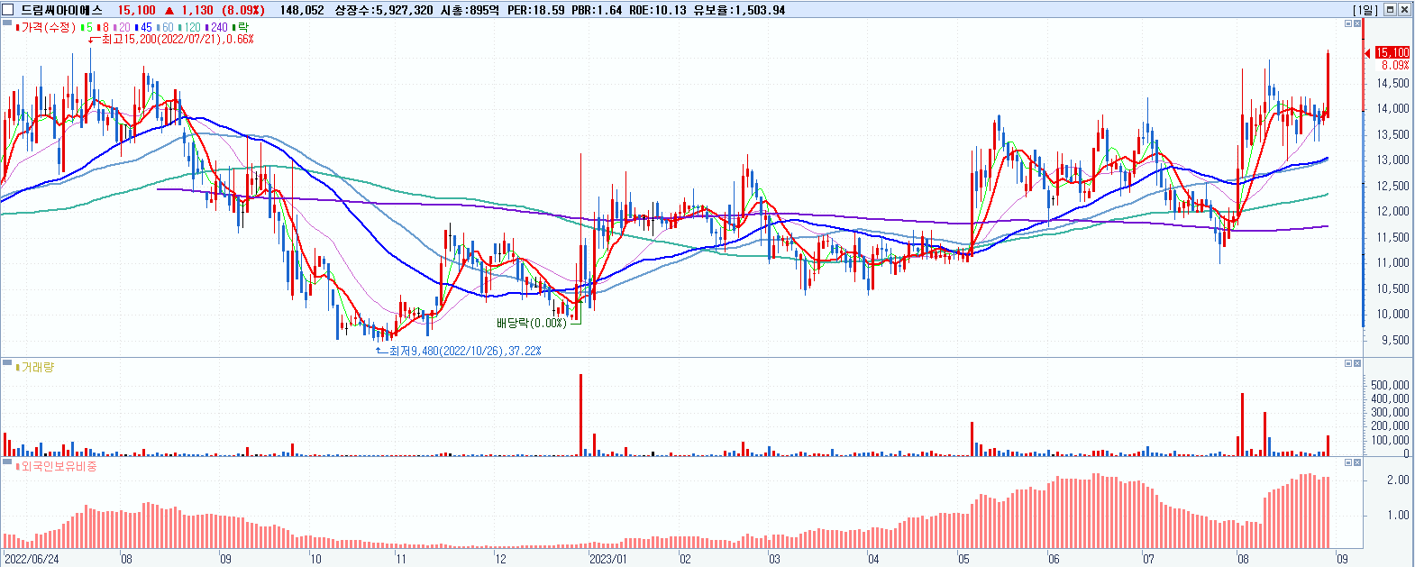Select the 60-day moving average legend

166,27
